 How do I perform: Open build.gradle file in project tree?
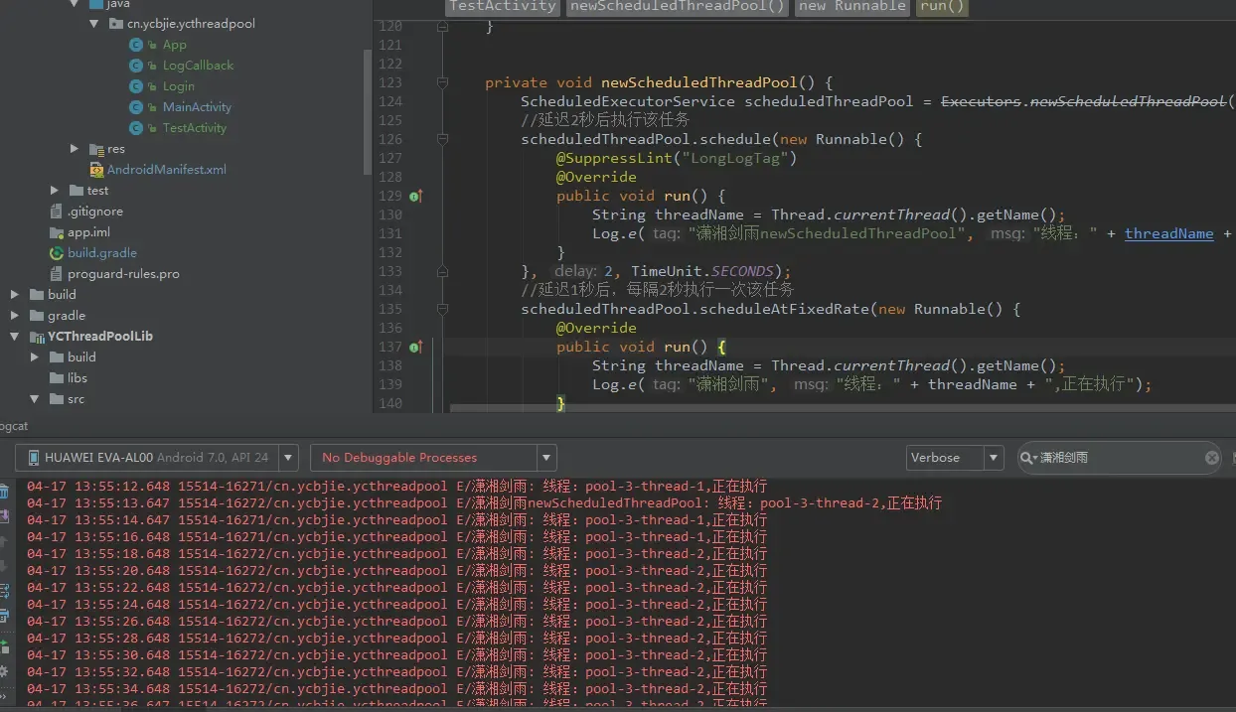pyautogui.click(x=101, y=253)
